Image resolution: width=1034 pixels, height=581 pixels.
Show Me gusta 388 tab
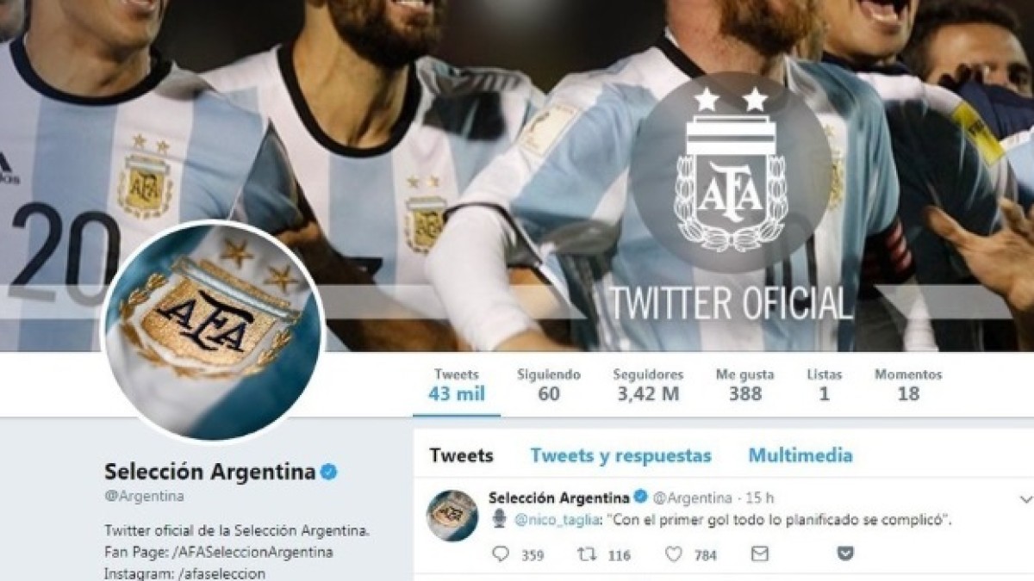(744, 386)
